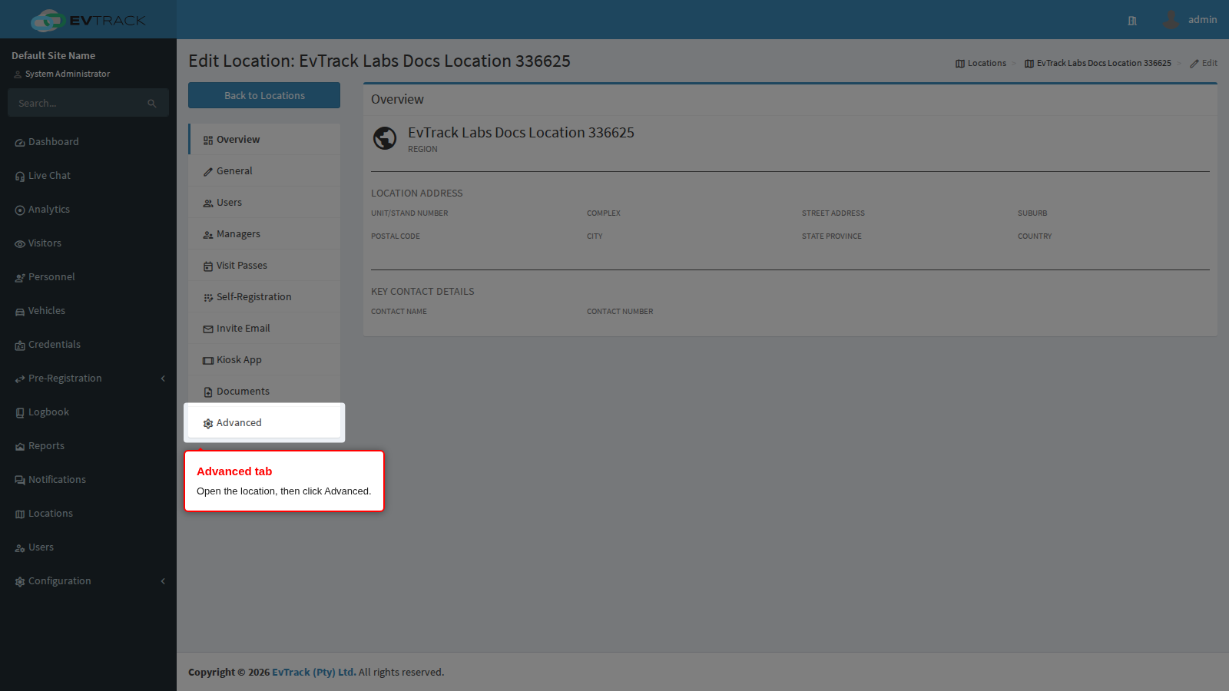The height and width of the screenshot is (691, 1229).
Task: Click the Default Site Name heading
Action: tap(54, 55)
